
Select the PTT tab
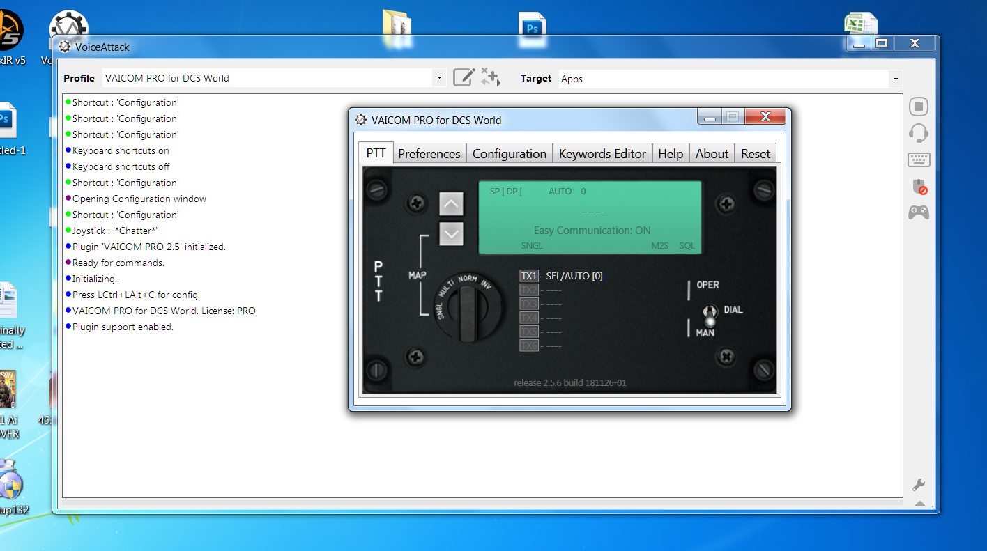pos(376,153)
